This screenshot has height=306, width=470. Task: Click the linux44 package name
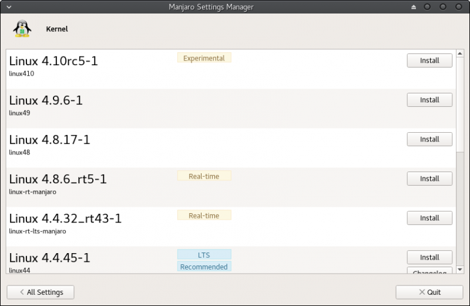pyautogui.click(x=19, y=270)
